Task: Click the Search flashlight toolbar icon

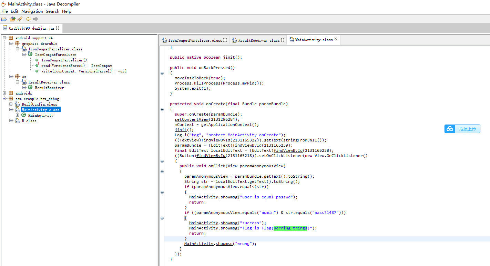Action: tap(20, 19)
